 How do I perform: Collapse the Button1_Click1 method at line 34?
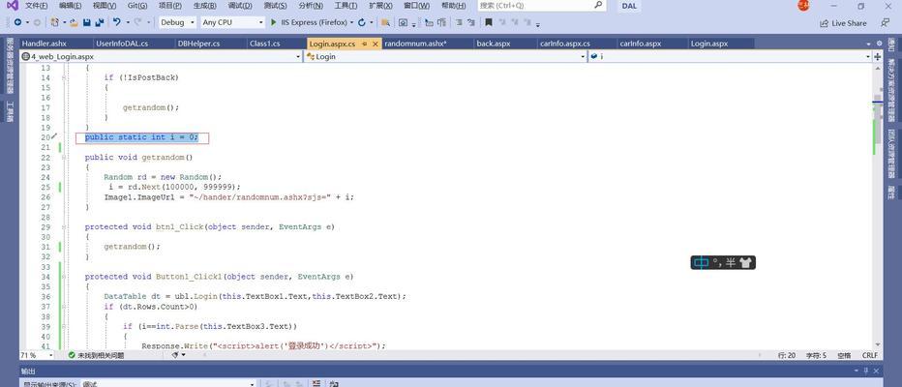point(65,277)
